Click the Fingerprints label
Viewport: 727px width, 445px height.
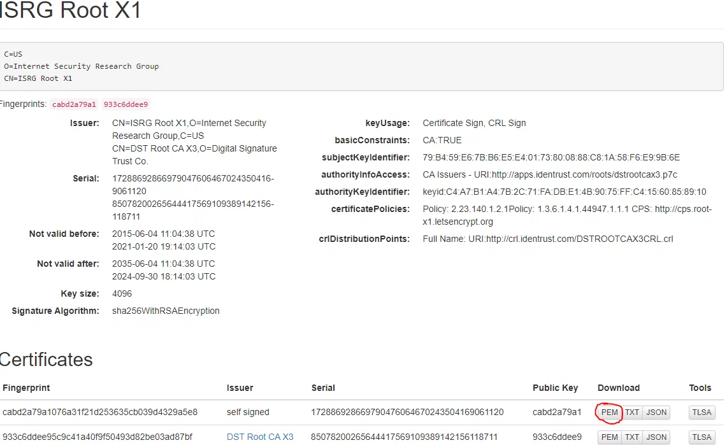23,104
